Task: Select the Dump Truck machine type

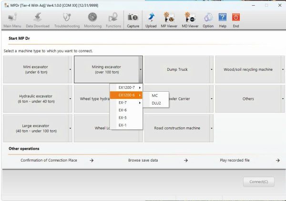Action: coord(177,69)
